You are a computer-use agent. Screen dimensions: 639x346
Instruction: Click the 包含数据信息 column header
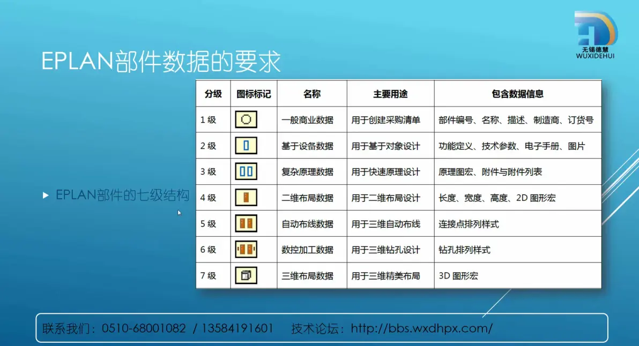517,94
